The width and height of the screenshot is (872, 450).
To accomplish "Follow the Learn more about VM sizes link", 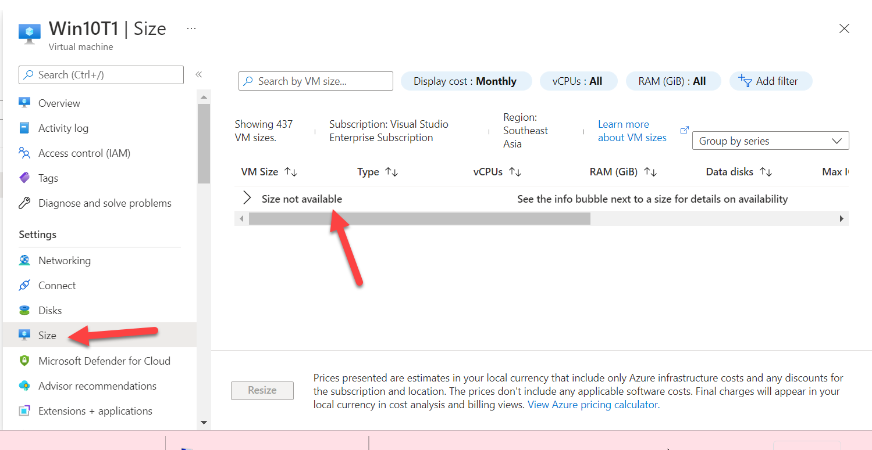I will [632, 131].
